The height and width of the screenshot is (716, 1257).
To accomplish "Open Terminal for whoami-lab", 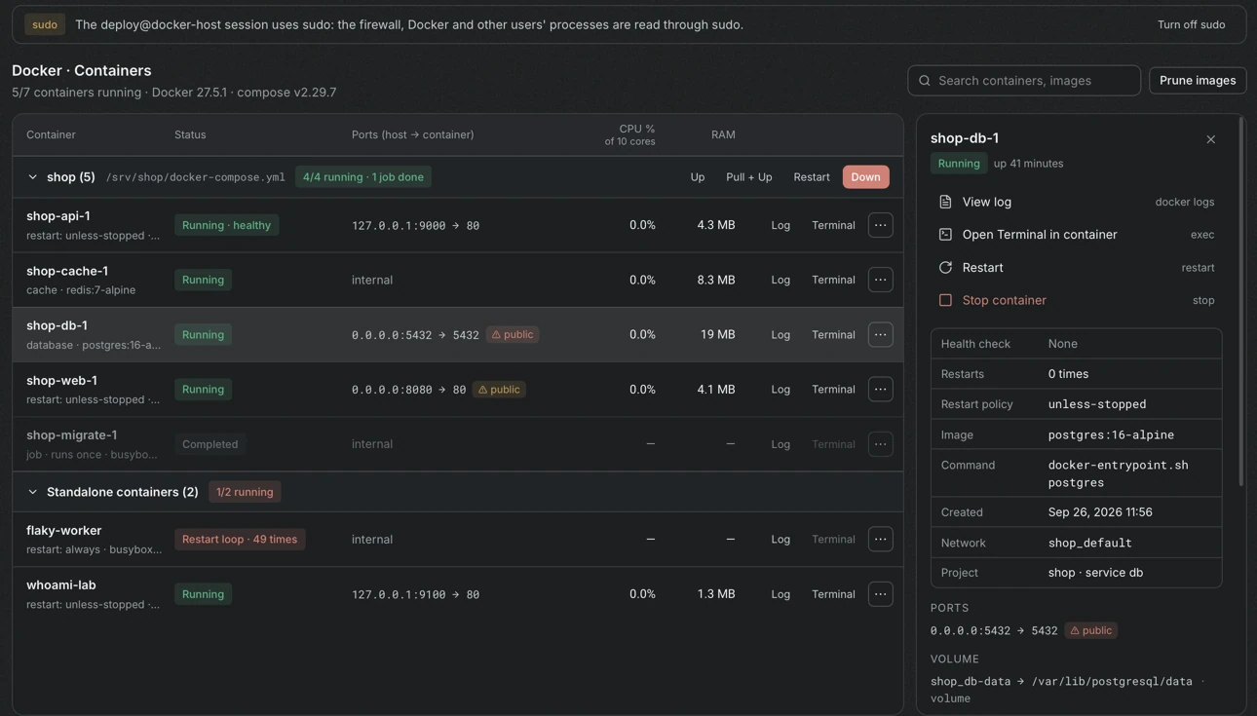I will (833, 593).
